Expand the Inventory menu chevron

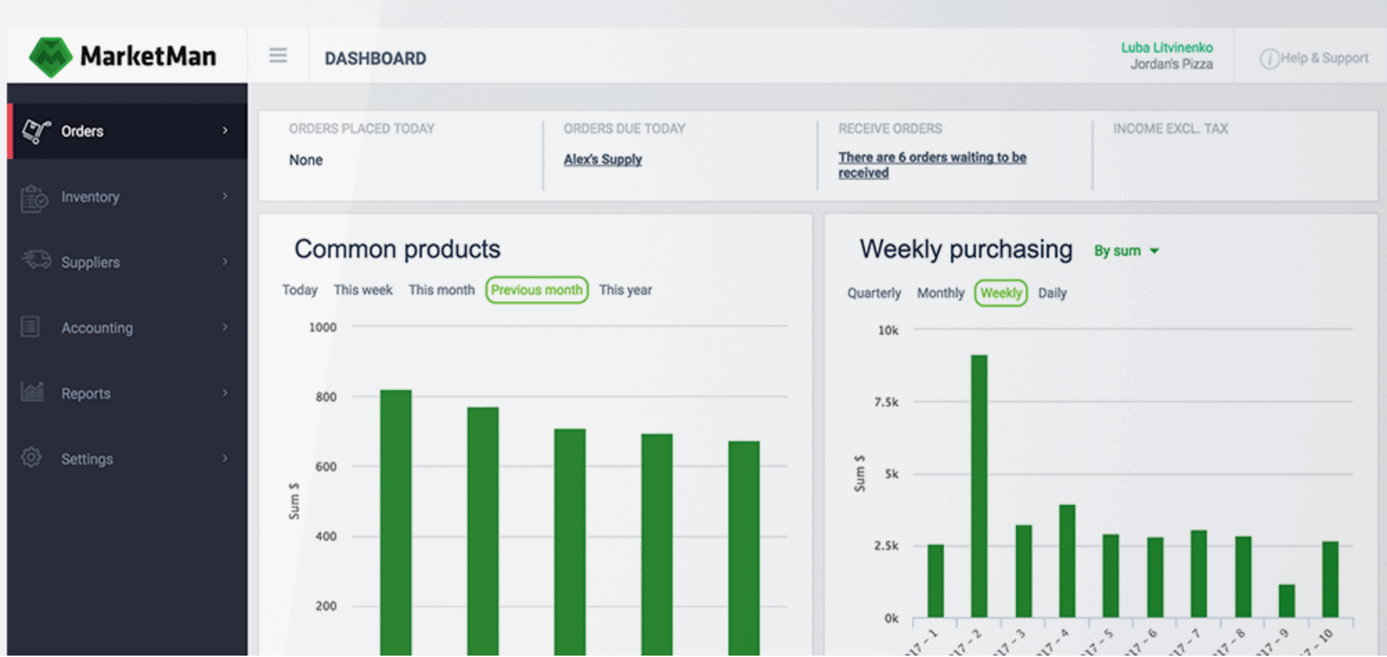(225, 196)
